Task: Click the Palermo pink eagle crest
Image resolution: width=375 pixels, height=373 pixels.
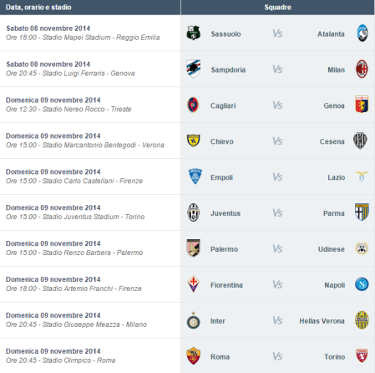Action: pos(194,248)
